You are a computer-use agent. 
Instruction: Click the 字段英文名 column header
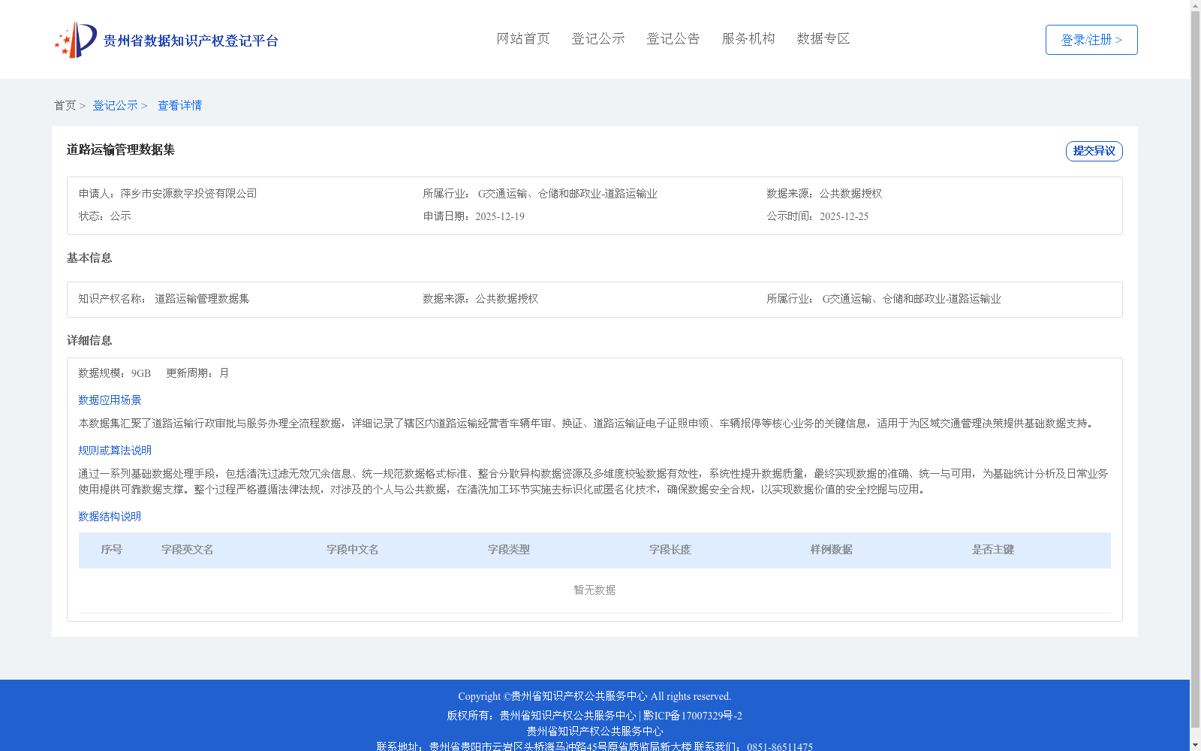click(188, 550)
